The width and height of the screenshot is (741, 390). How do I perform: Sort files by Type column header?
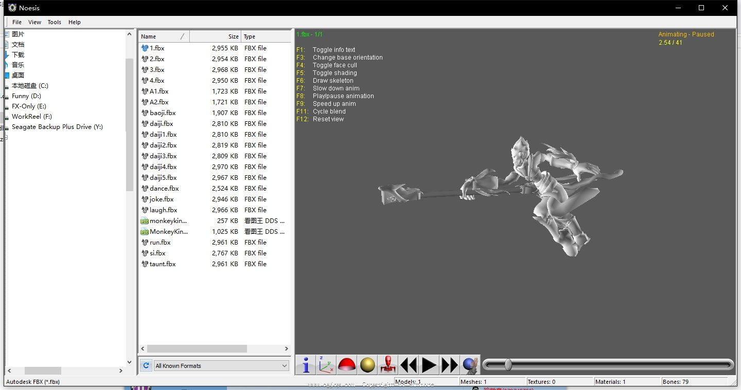click(x=266, y=36)
